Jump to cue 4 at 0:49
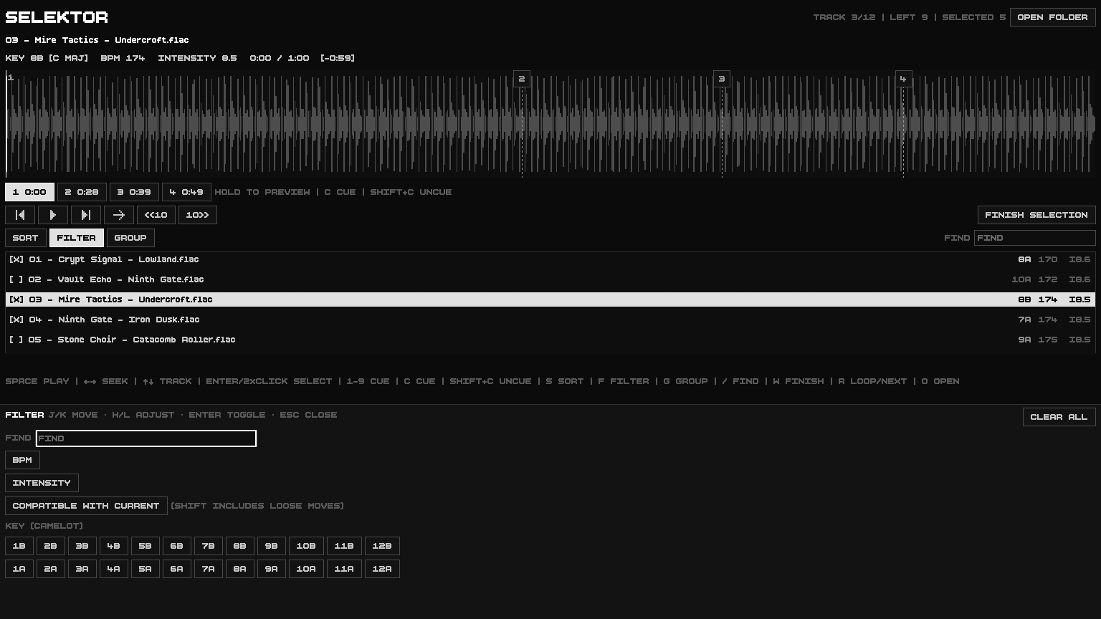The height and width of the screenshot is (619, 1101). [x=186, y=192]
